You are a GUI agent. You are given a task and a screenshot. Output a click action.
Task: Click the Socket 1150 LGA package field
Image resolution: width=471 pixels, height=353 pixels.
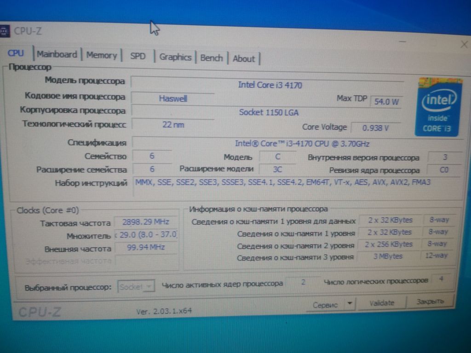(x=267, y=112)
